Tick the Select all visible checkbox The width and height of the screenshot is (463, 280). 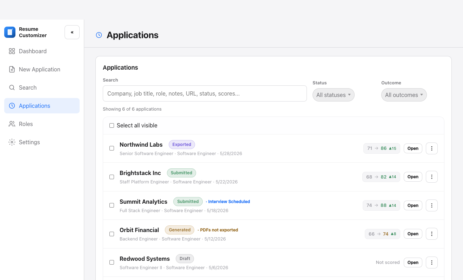click(x=112, y=125)
